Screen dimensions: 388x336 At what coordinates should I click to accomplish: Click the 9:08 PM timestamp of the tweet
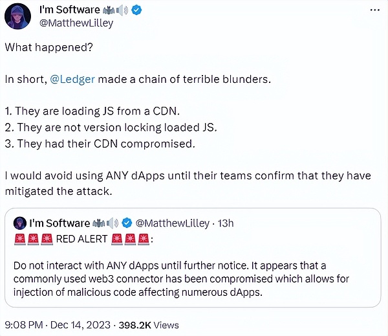pos(25,324)
